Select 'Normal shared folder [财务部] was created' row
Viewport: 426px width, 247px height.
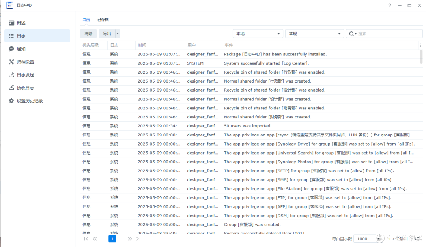[252, 117]
